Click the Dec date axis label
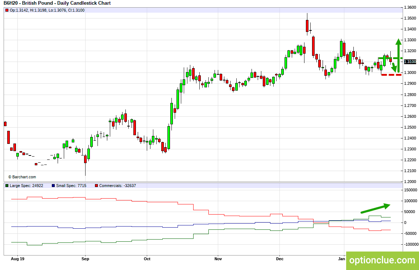This screenshot has height=270, width=419. [x=279, y=259]
